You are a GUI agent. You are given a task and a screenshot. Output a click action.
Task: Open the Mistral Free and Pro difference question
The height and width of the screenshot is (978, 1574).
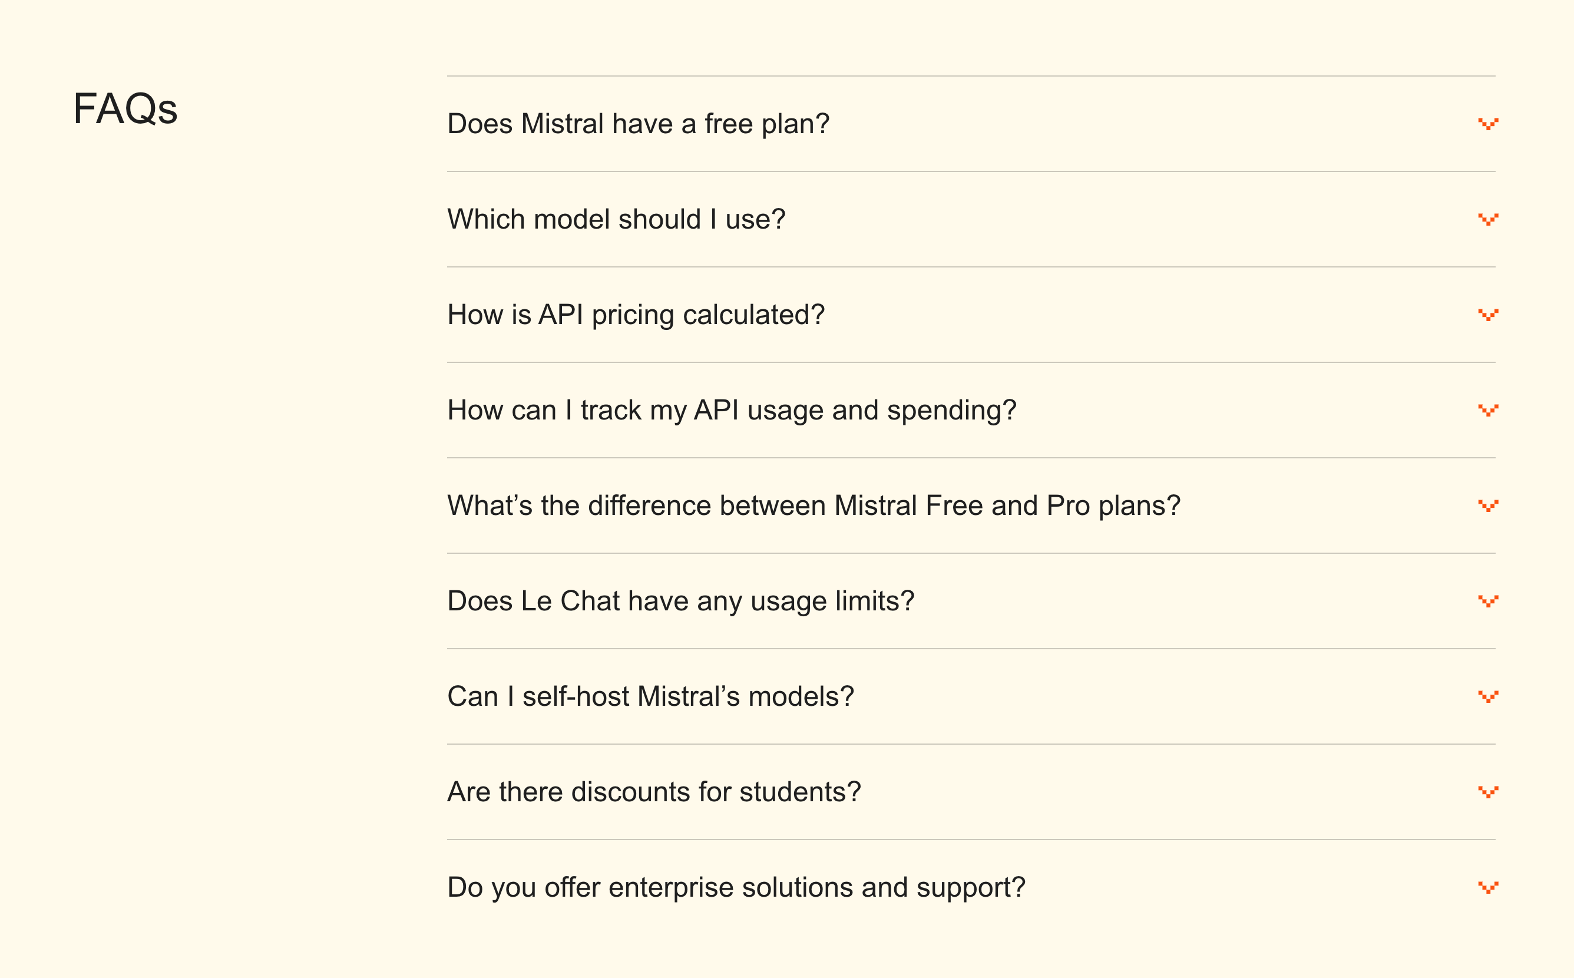(814, 506)
